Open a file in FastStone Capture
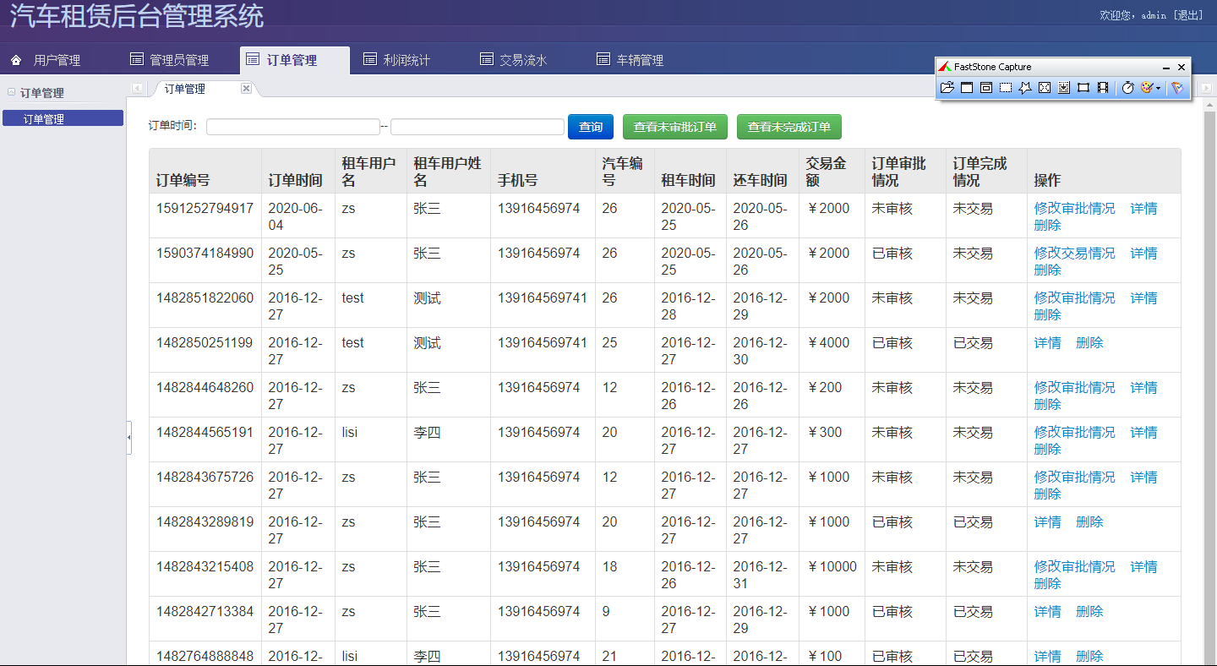Image resolution: width=1217 pixels, height=666 pixels. tap(947, 87)
